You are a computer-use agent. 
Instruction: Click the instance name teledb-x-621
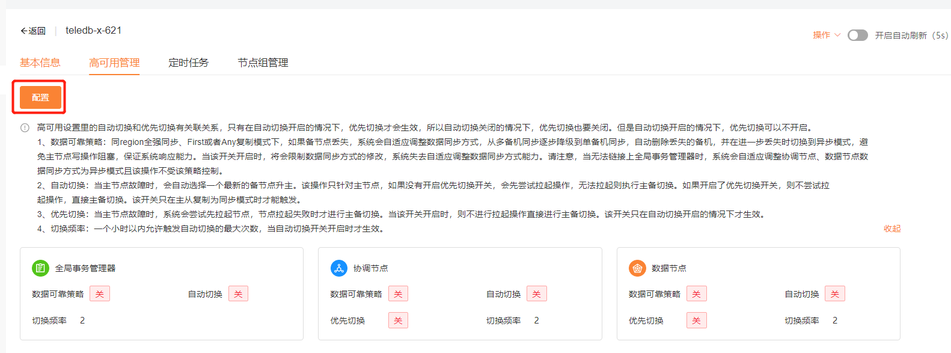tap(93, 31)
